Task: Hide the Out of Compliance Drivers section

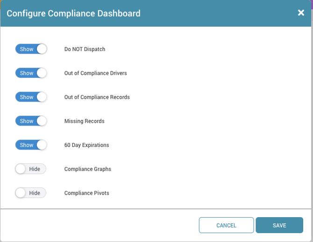Action: (31, 73)
